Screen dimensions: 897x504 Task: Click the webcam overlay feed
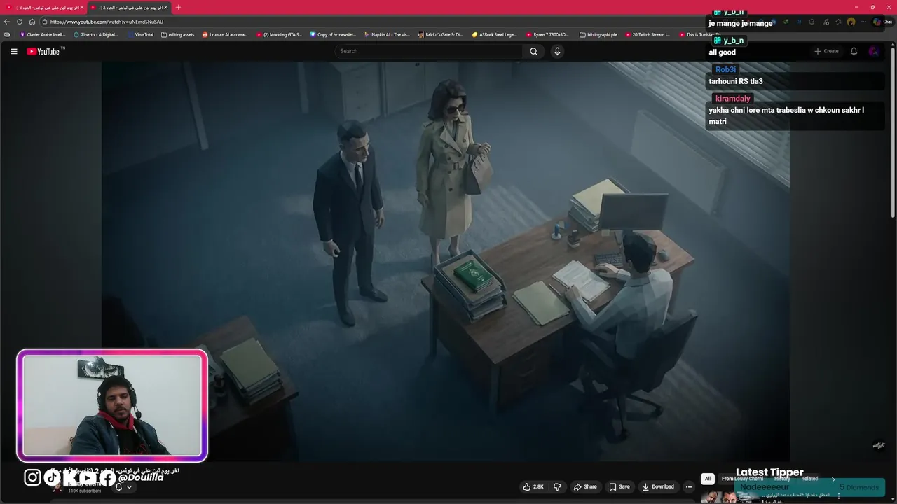click(112, 405)
